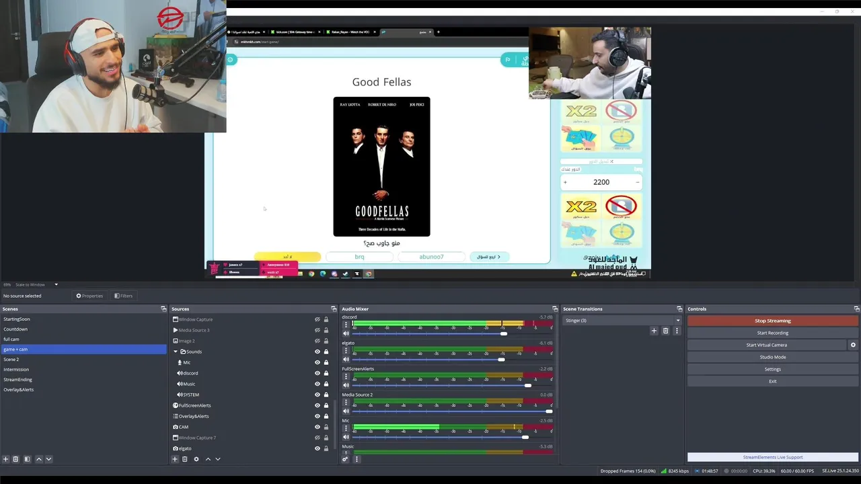Open source Properties button

pos(89,296)
